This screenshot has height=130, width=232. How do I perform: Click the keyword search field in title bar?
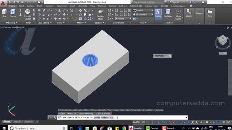pyautogui.click(x=148, y=2)
